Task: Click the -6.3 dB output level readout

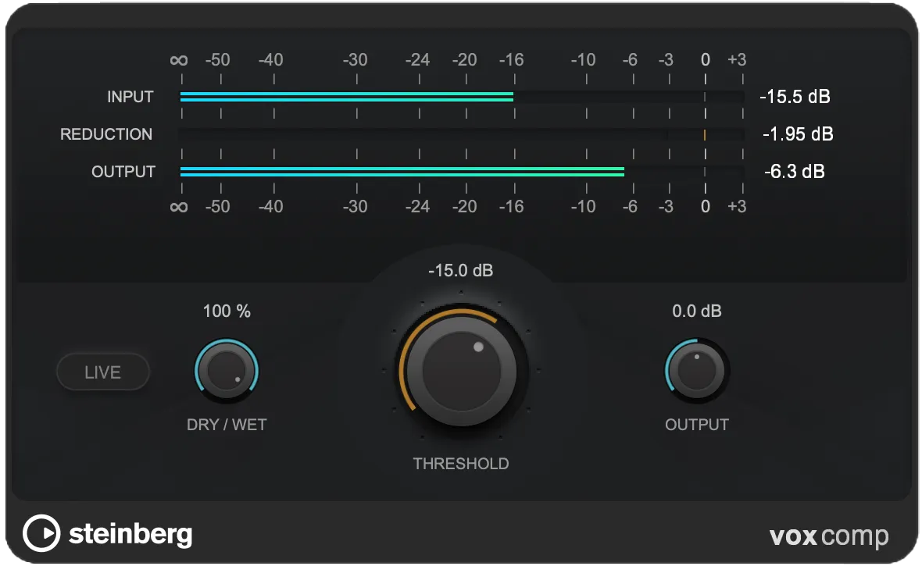Action: coord(794,172)
